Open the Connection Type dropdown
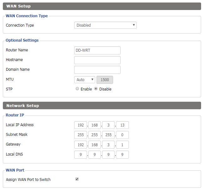 click(105, 25)
